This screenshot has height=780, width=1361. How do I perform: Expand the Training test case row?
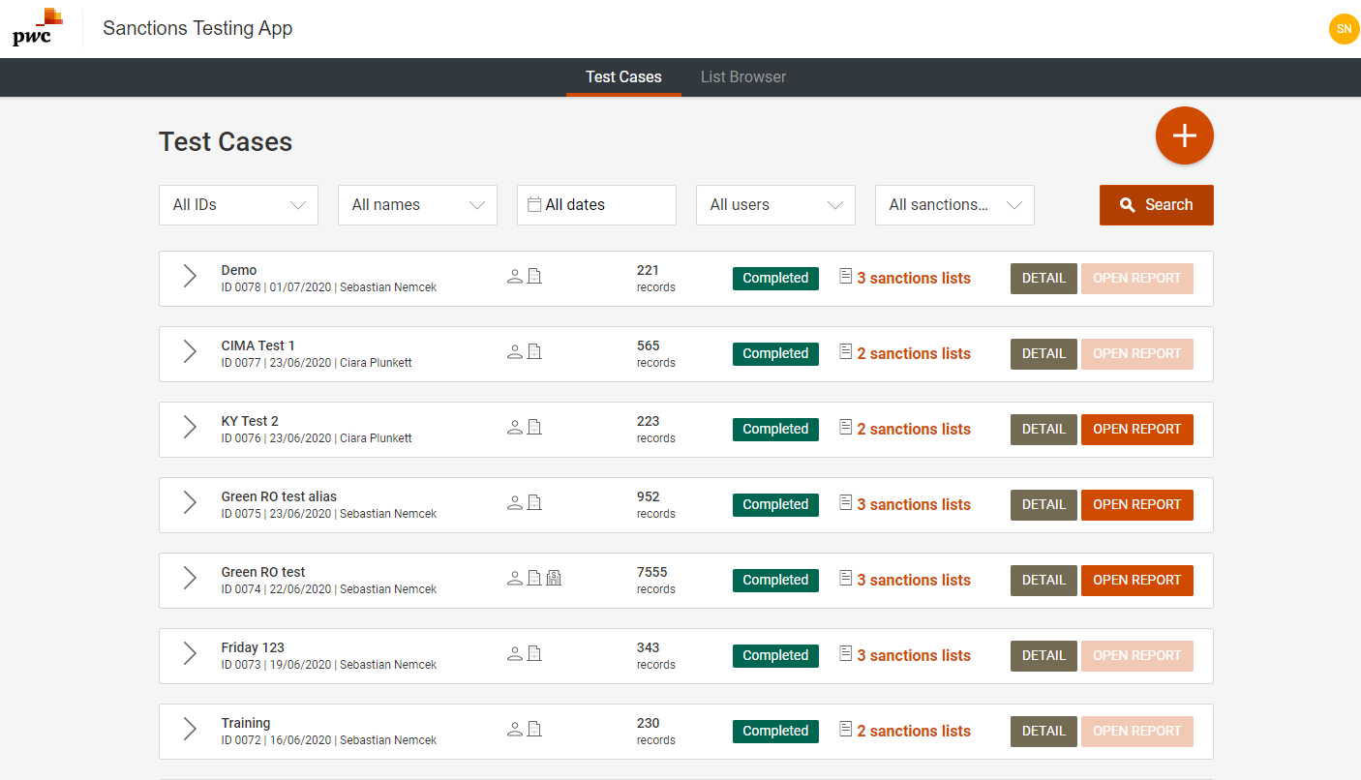pyautogui.click(x=190, y=730)
